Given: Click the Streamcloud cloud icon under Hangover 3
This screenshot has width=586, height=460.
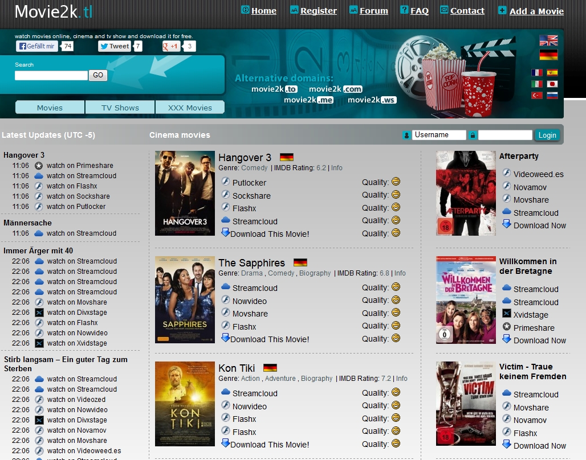Looking at the screenshot, I should [225, 220].
